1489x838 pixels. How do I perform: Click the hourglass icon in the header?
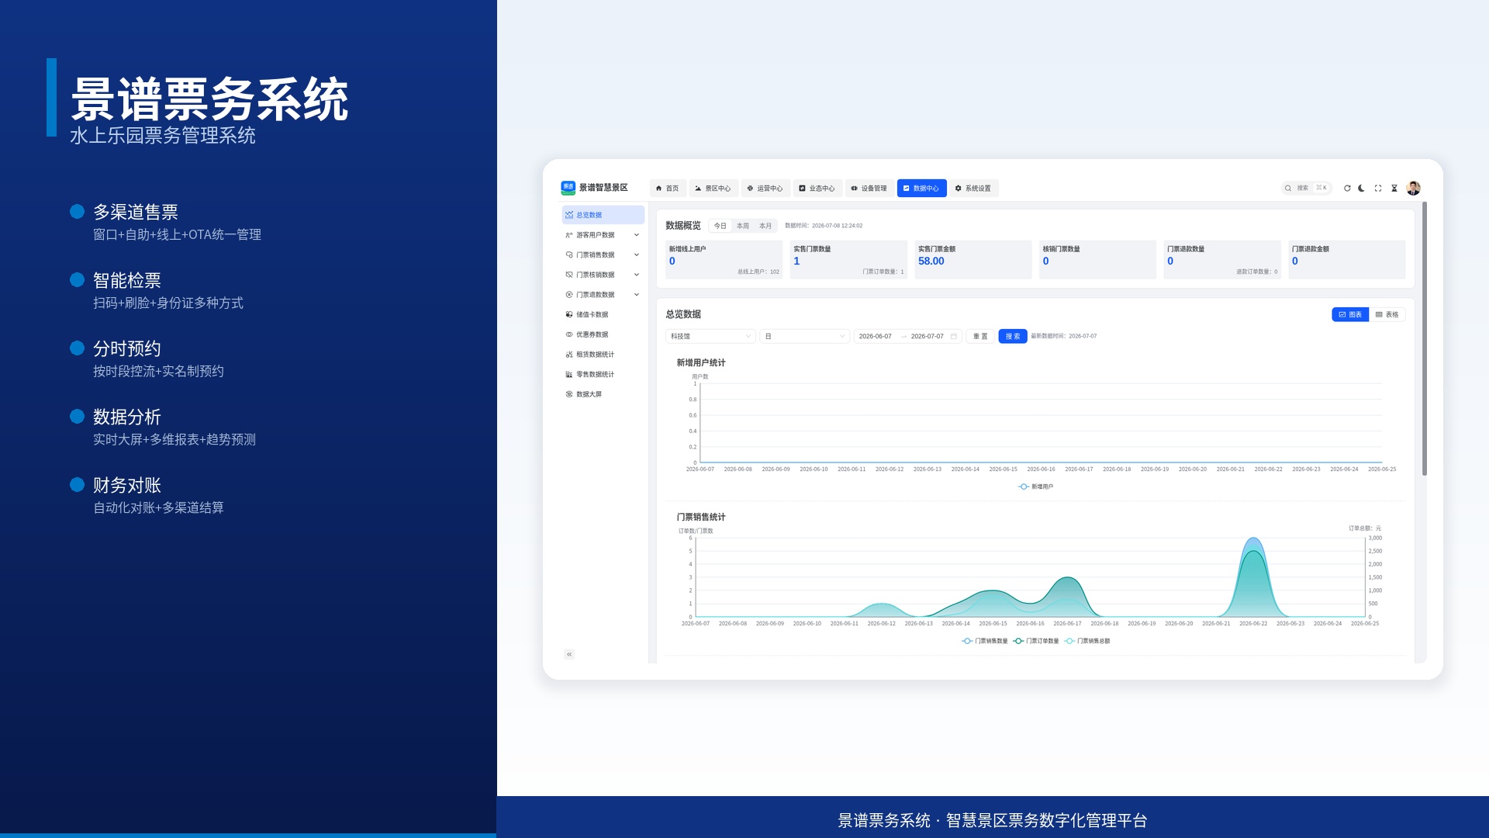[1394, 189]
